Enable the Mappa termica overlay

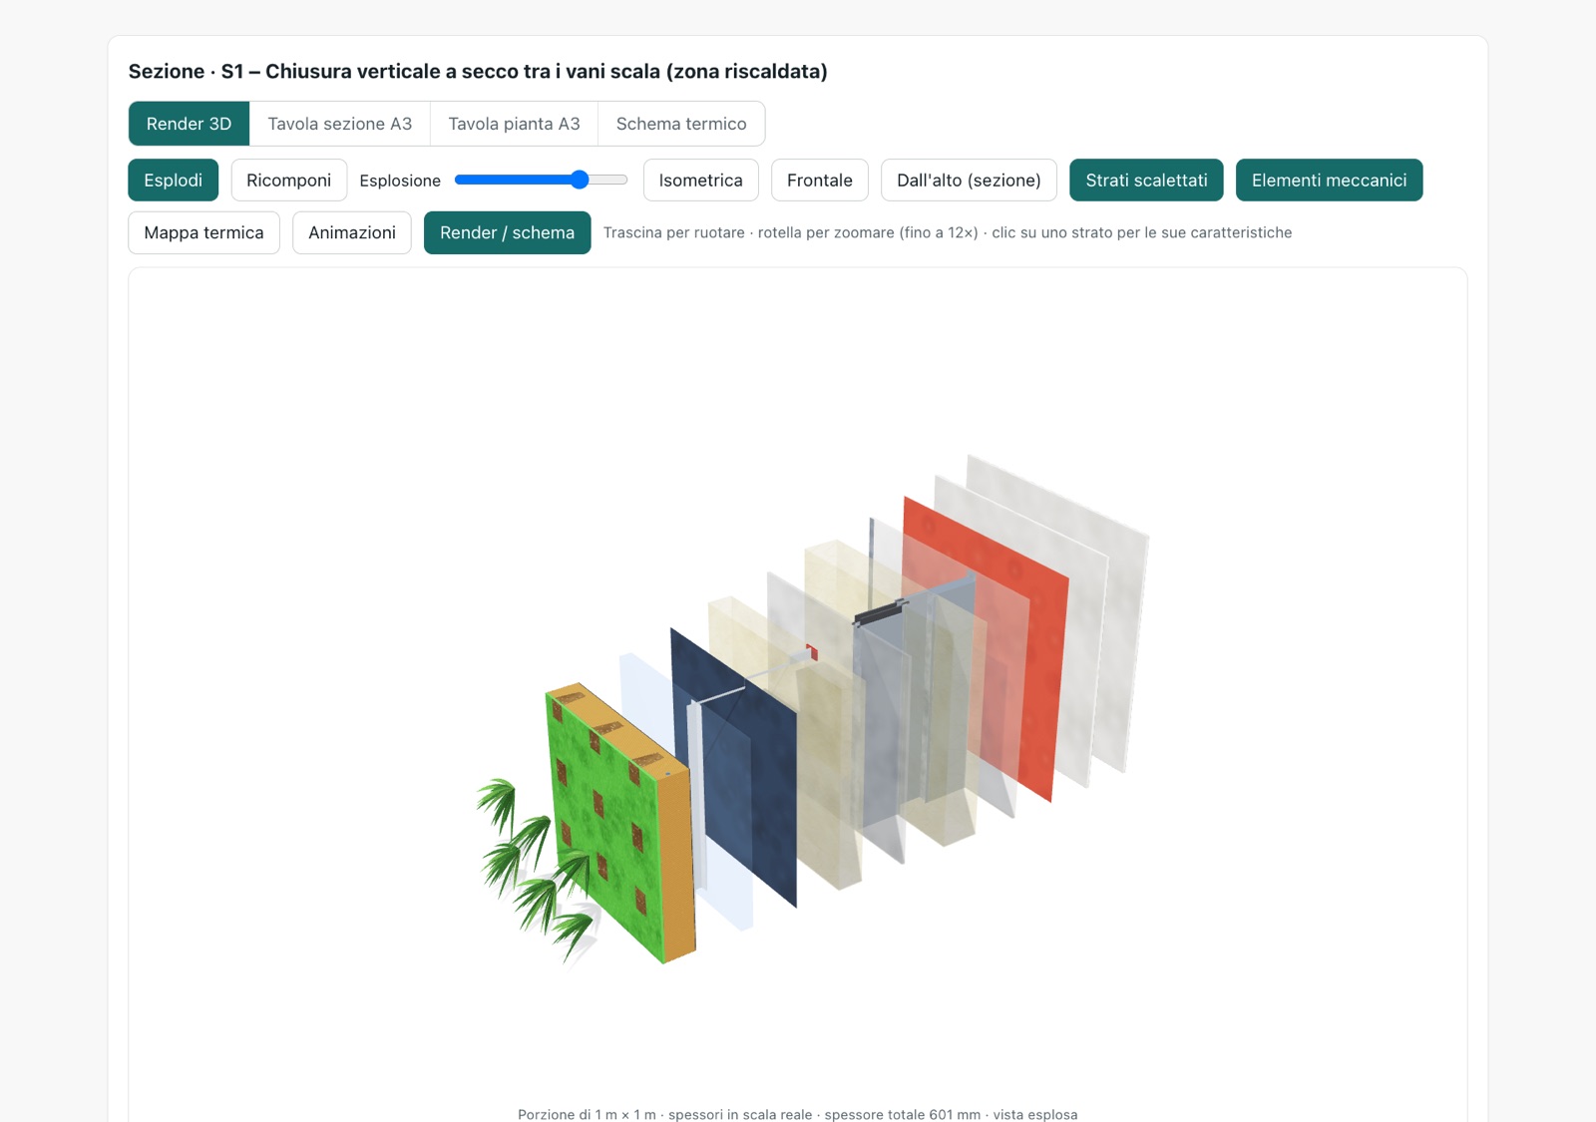click(x=204, y=232)
